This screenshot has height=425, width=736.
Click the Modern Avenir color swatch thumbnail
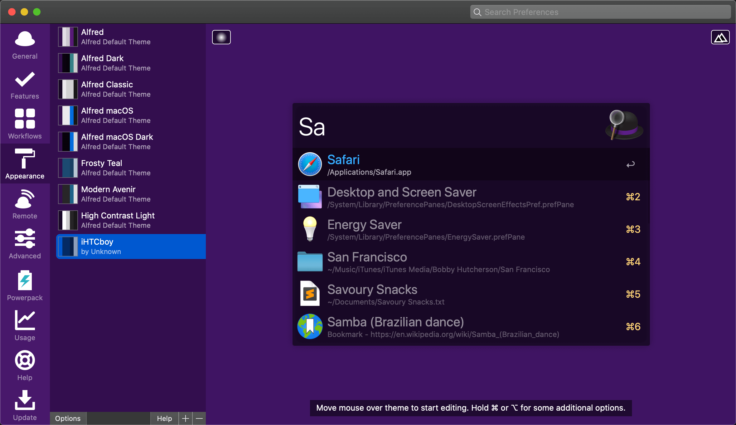[x=68, y=194]
